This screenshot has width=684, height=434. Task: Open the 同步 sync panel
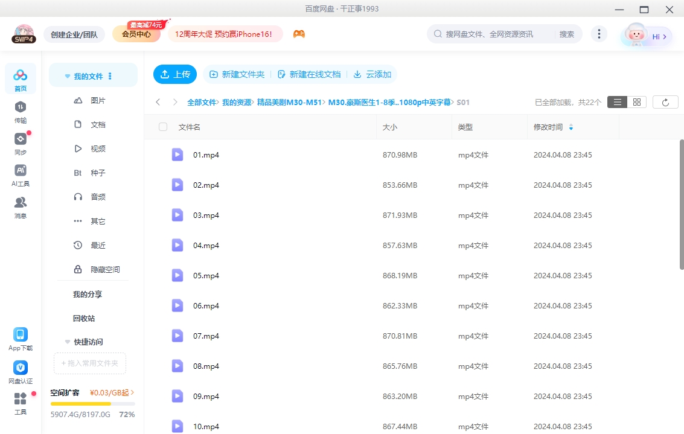(20, 145)
